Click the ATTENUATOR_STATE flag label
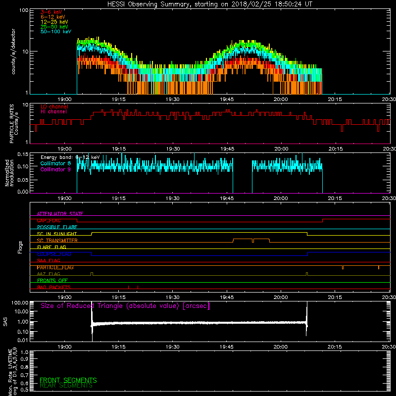This screenshot has height=396, width=396. [60, 214]
